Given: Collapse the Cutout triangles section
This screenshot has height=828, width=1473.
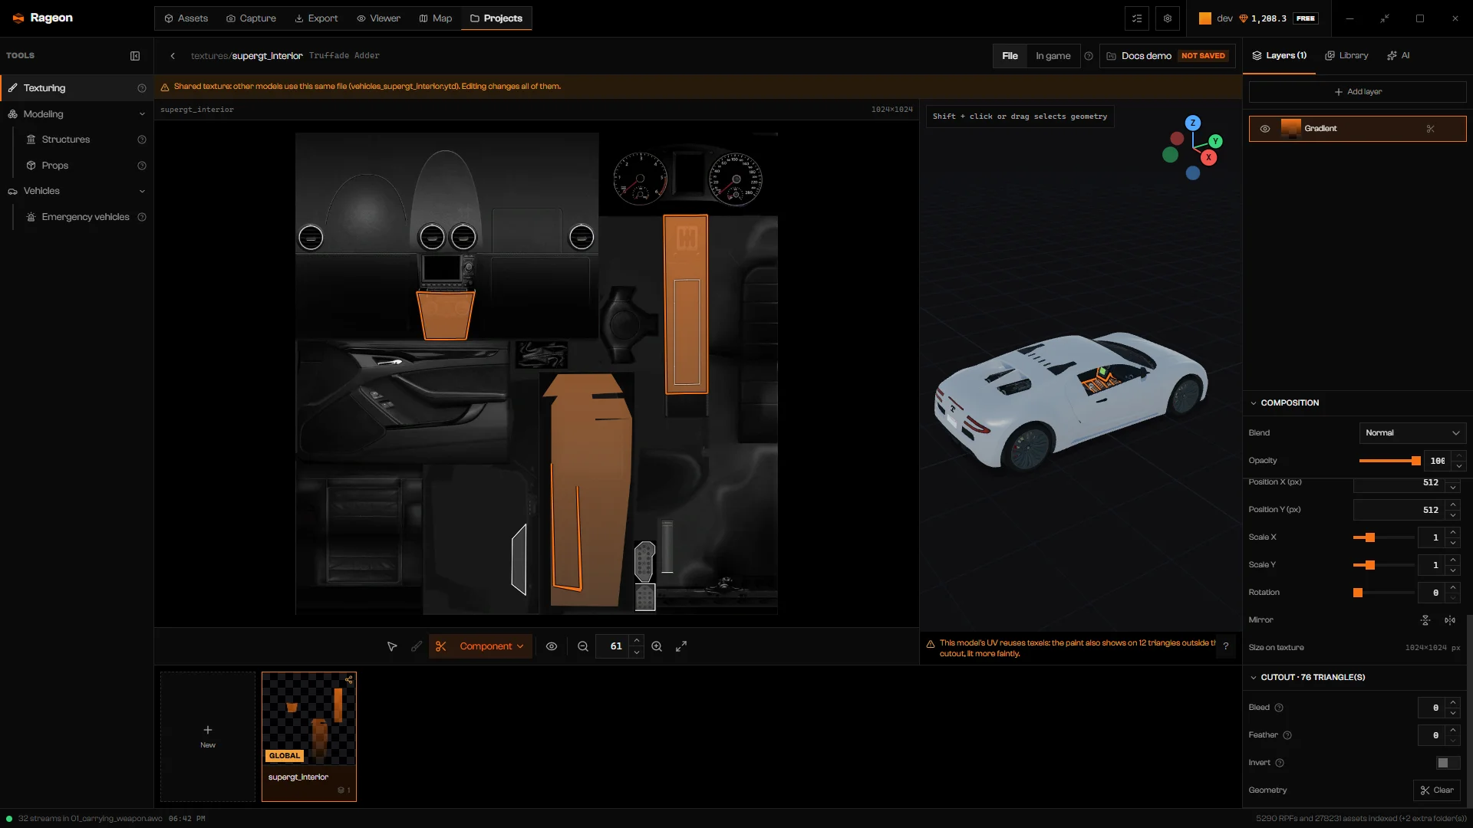Looking at the screenshot, I should click(1254, 678).
